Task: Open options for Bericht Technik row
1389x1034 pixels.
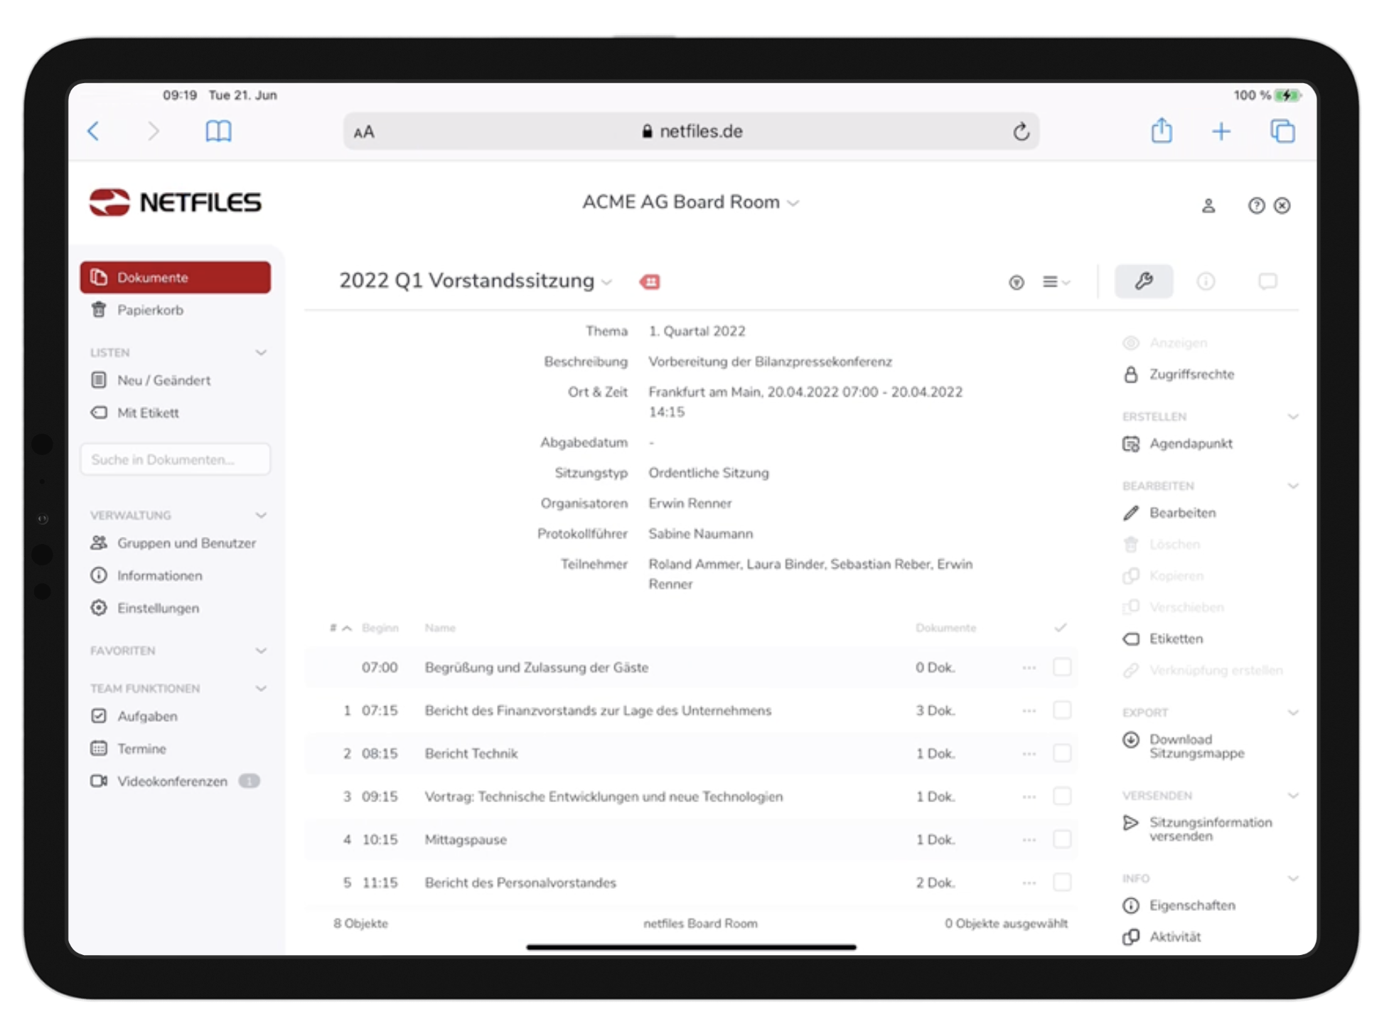Action: pyautogui.click(x=1029, y=754)
